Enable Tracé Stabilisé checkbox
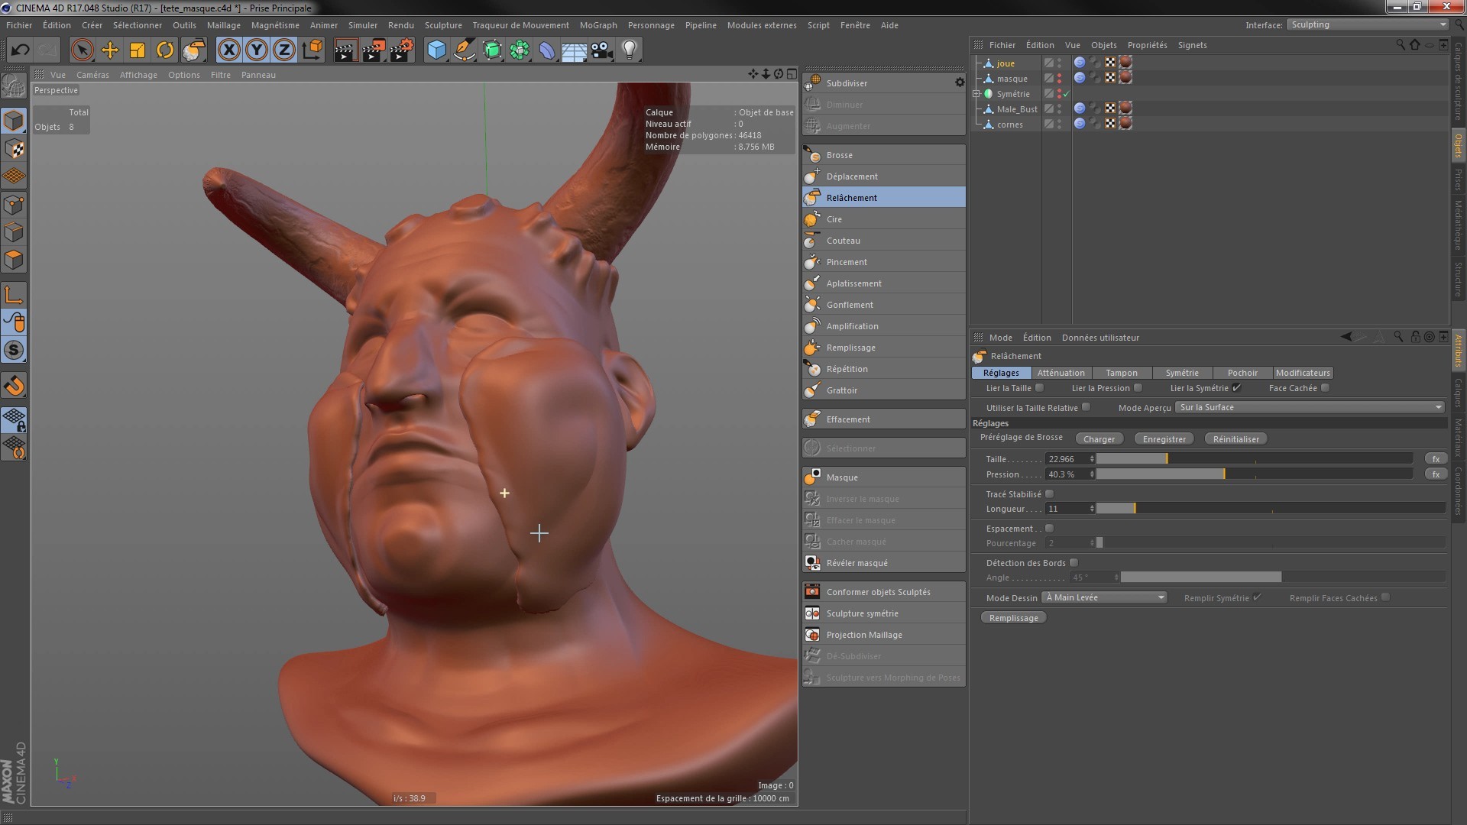This screenshot has width=1467, height=825. tap(1049, 494)
